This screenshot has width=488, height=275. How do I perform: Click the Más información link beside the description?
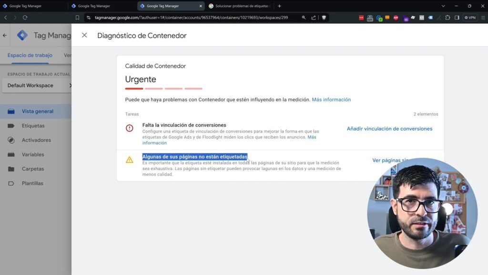(331, 99)
